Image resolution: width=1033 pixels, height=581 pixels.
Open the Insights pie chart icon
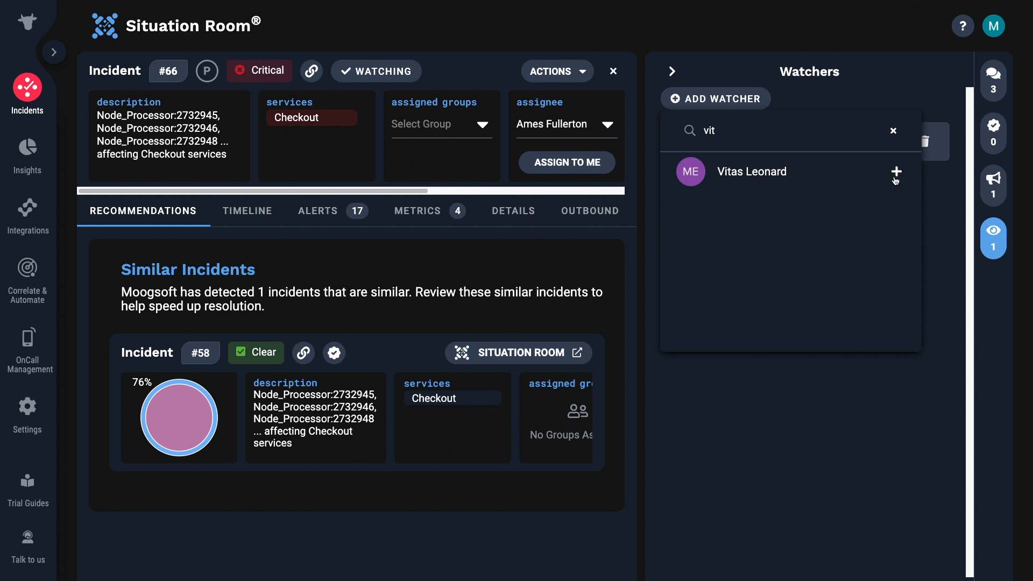pos(27,147)
